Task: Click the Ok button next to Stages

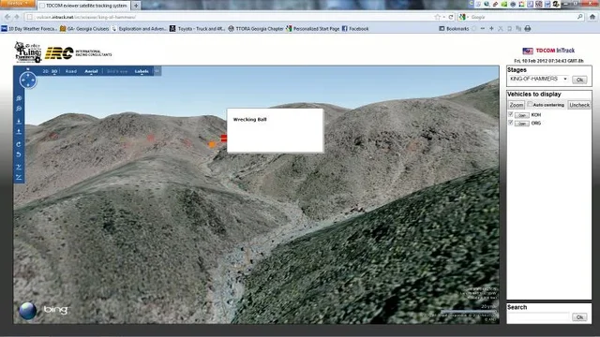Action: (579, 80)
